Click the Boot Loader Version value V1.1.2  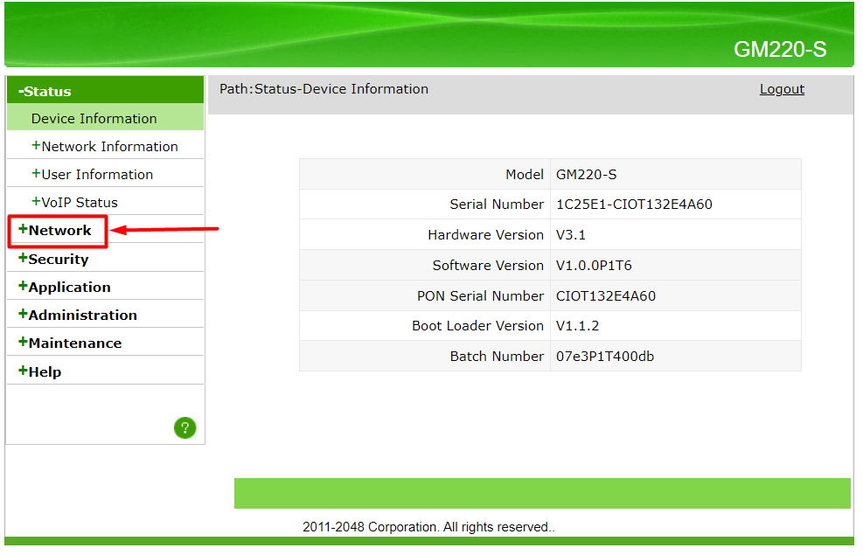pyautogui.click(x=577, y=326)
